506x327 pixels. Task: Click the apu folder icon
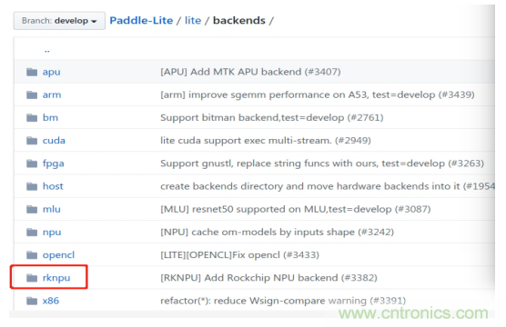click(x=32, y=72)
